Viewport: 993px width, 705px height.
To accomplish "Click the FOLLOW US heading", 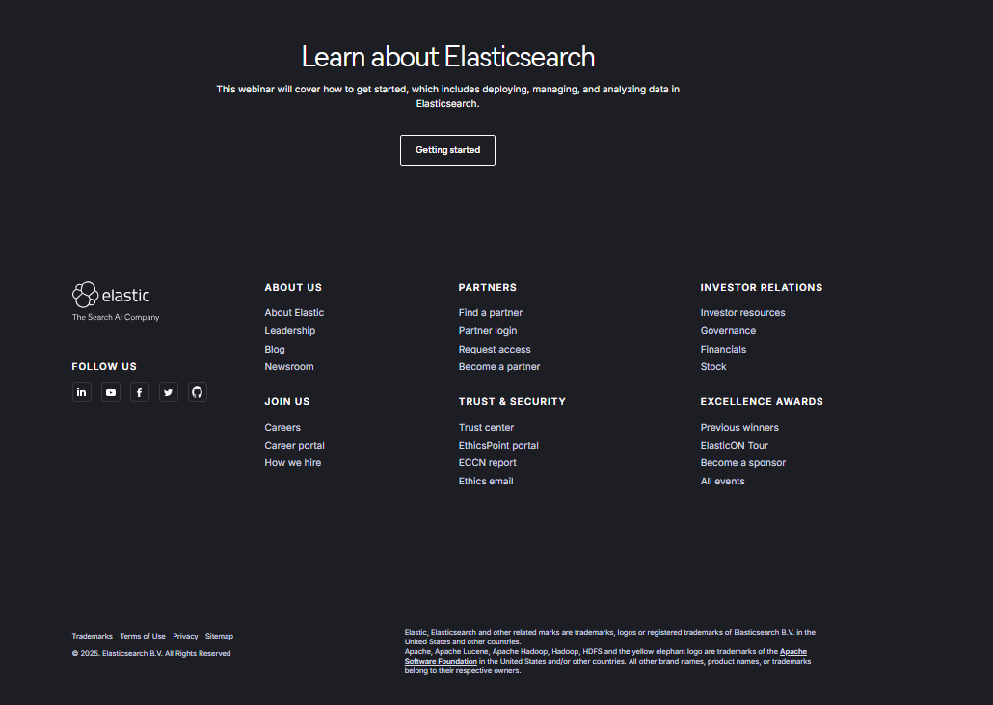I will pyautogui.click(x=104, y=366).
